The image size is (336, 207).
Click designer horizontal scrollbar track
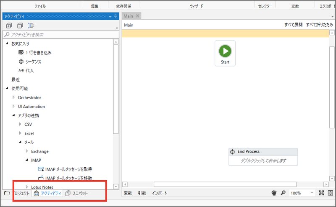225,184
